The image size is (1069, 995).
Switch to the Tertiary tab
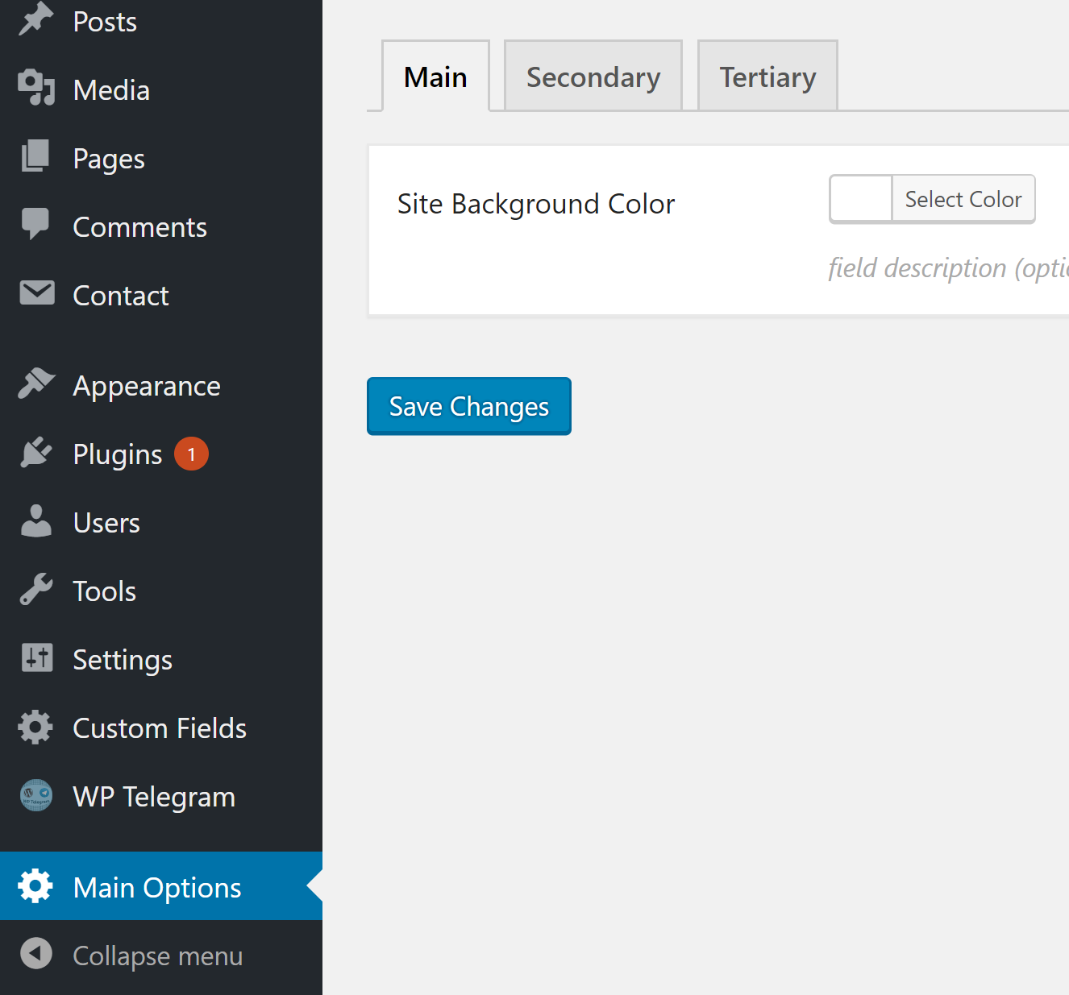point(767,76)
